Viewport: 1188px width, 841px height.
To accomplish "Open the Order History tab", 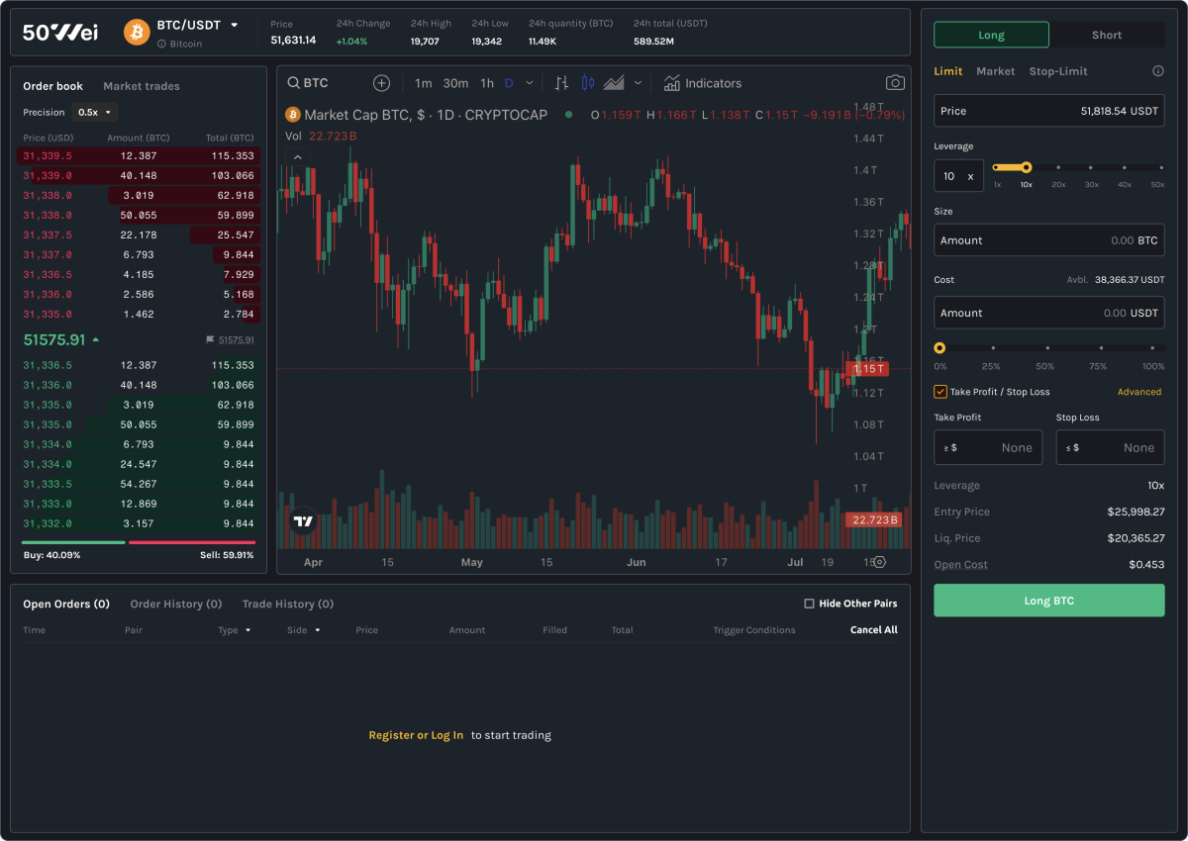I will click(175, 604).
